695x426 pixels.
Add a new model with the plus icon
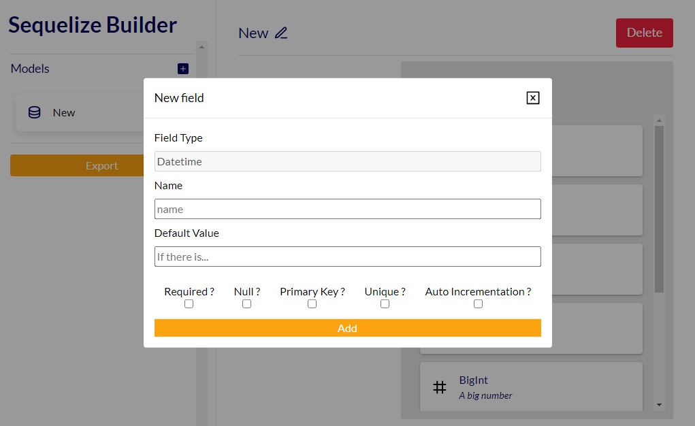[x=182, y=68]
